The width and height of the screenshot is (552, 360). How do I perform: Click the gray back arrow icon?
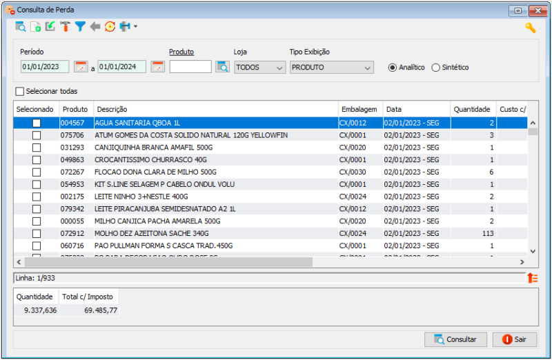click(x=95, y=27)
